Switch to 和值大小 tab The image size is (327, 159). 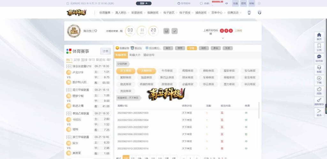[x=135, y=55]
